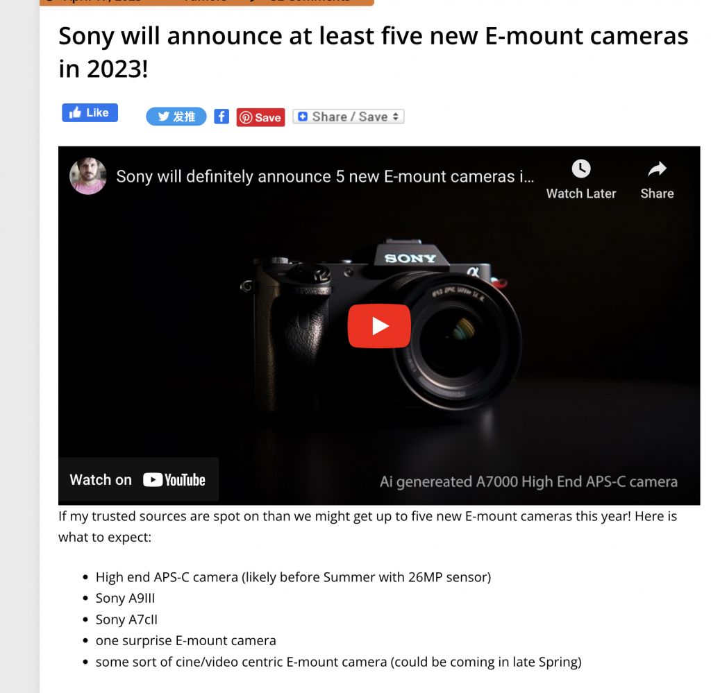Click the blue Facebook share icon
711x693 pixels.
(x=221, y=117)
